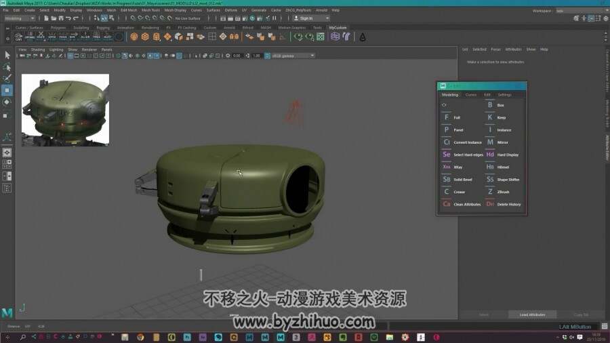The image size is (610, 343).
Task: Toggle the eye visibility icon in toolkit
Action: [444, 105]
